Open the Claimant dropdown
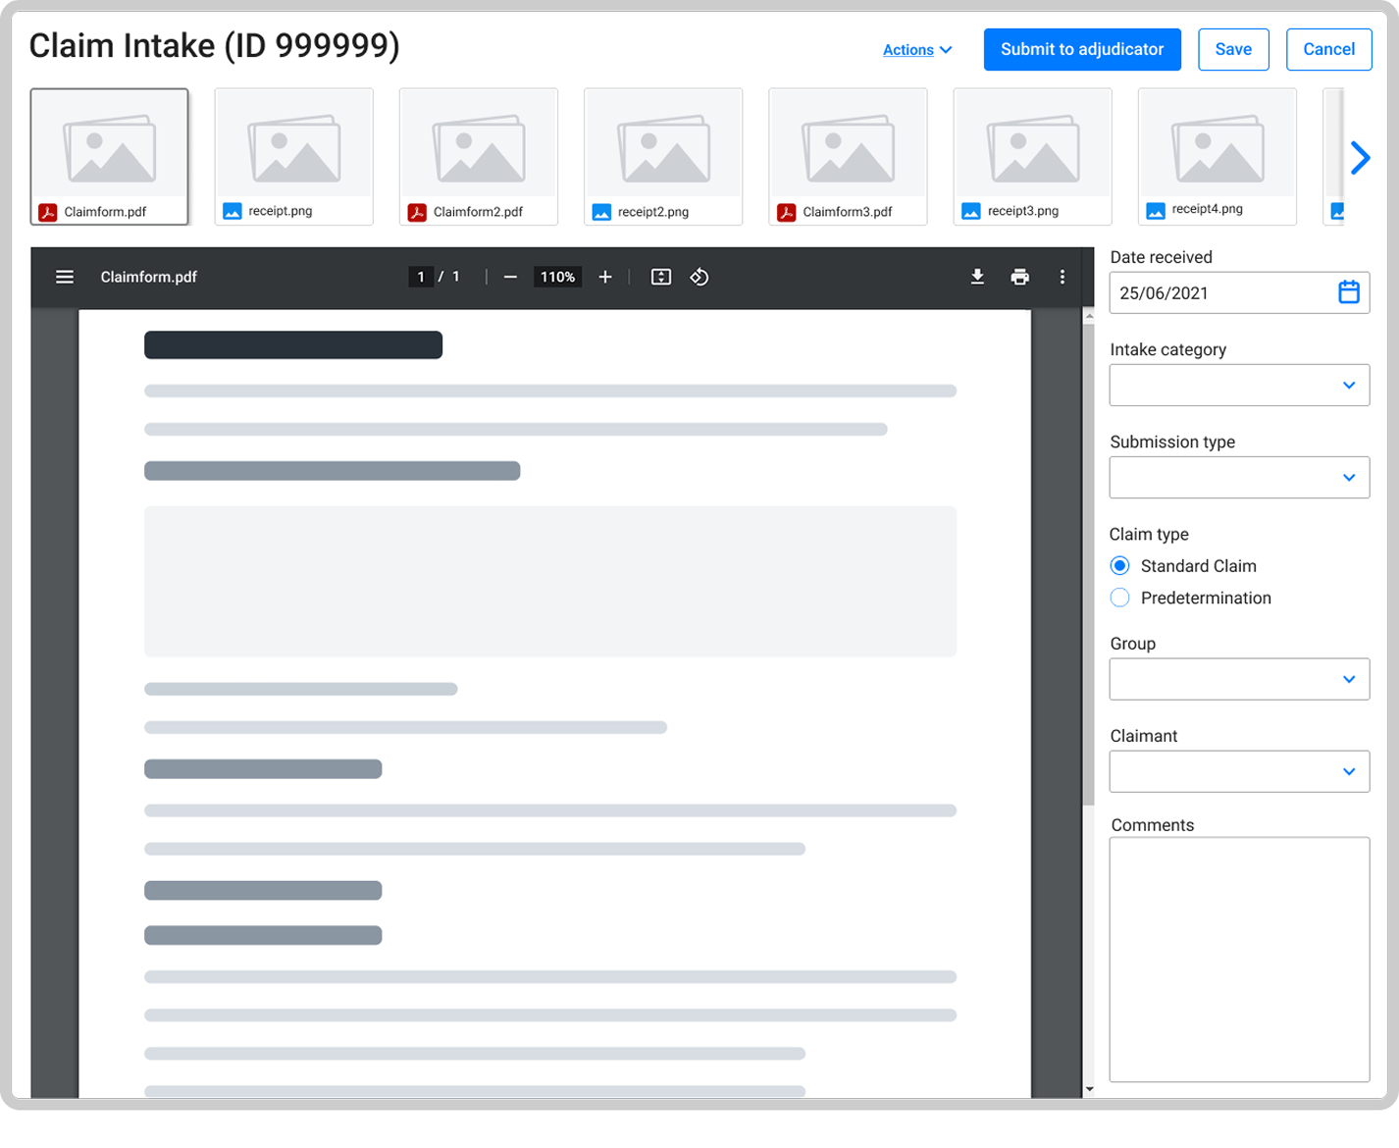The image size is (1399, 1148). tap(1239, 771)
